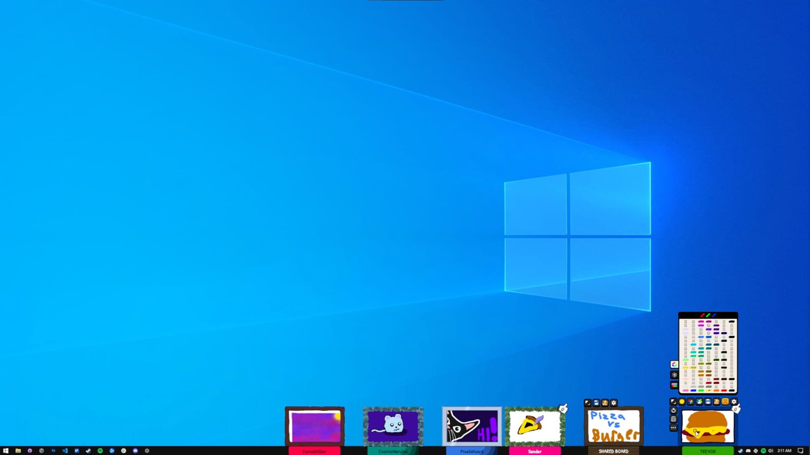This screenshot has height=455, width=810.
Task: Pick the bright green swatch in palette bottom row
Action: coord(701,391)
